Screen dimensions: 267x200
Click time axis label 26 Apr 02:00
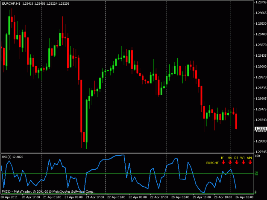244,197
